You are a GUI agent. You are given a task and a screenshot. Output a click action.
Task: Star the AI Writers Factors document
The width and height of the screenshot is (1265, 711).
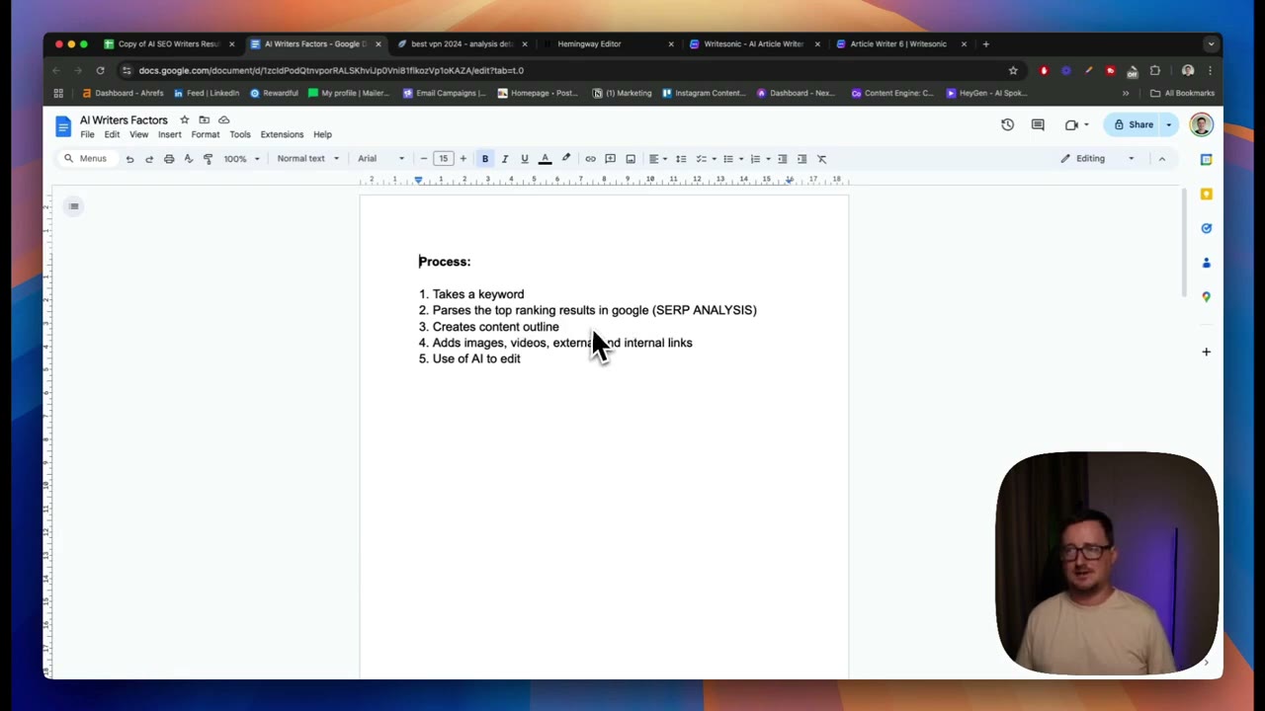tap(184, 119)
